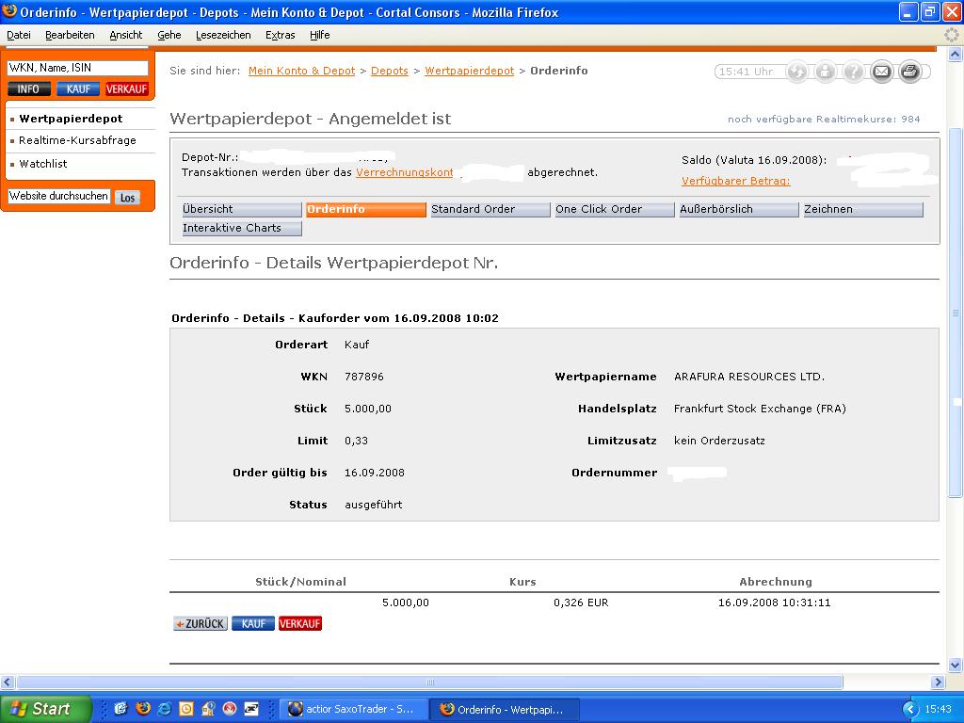Click vertical scrollbar up arrow
This screenshot has height=723, width=964.
pyautogui.click(x=955, y=55)
